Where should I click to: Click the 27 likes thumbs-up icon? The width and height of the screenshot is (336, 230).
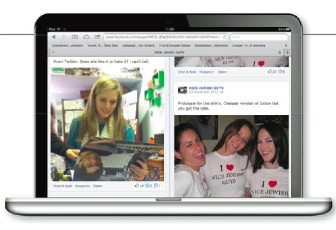[x=270, y=71]
